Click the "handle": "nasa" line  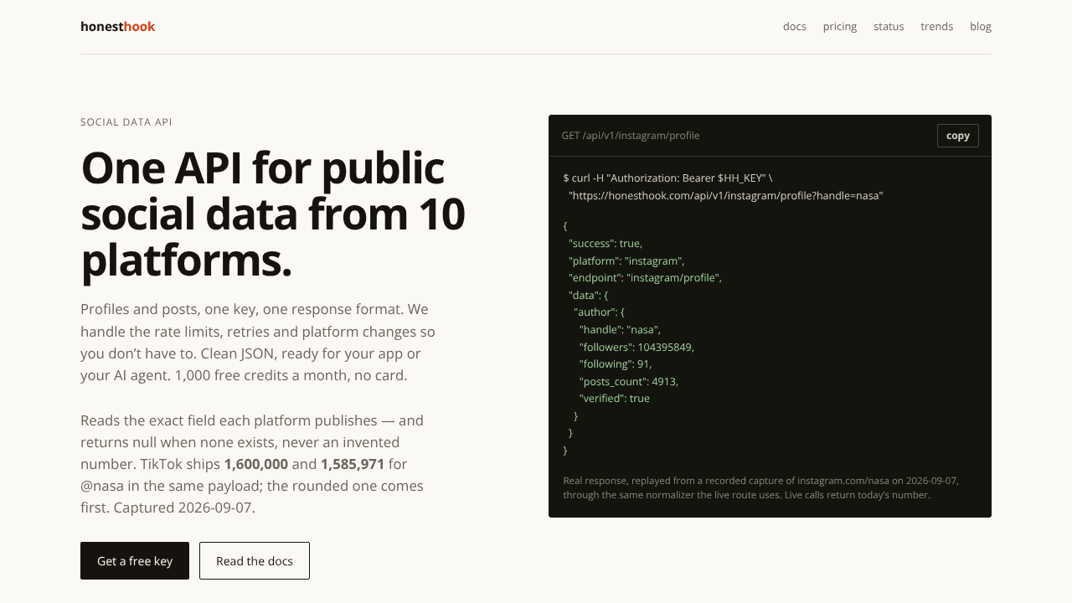tap(620, 330)
